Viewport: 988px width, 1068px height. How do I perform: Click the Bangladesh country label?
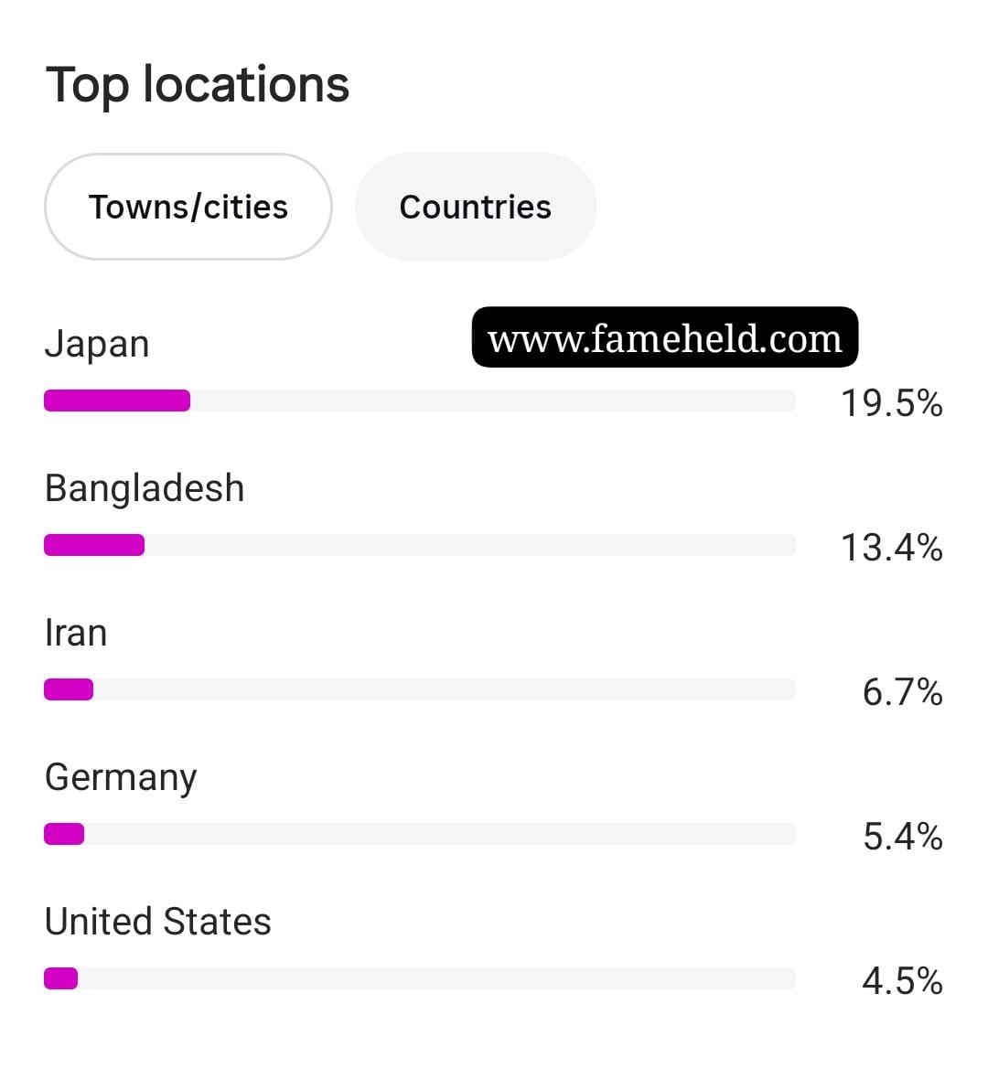pos(145,488)
